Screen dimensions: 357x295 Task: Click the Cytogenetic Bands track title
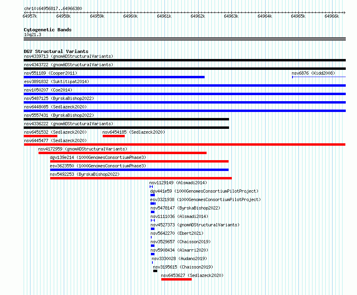click(x=48, y=30)
